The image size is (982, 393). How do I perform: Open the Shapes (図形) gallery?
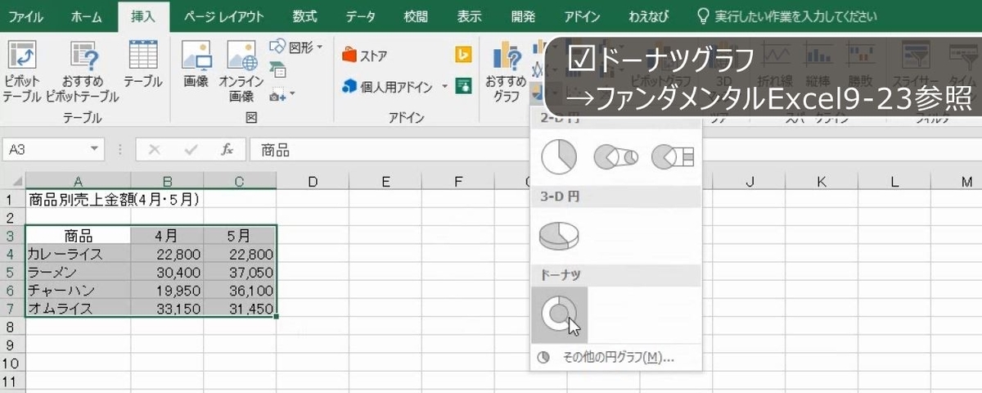point(296,47)
